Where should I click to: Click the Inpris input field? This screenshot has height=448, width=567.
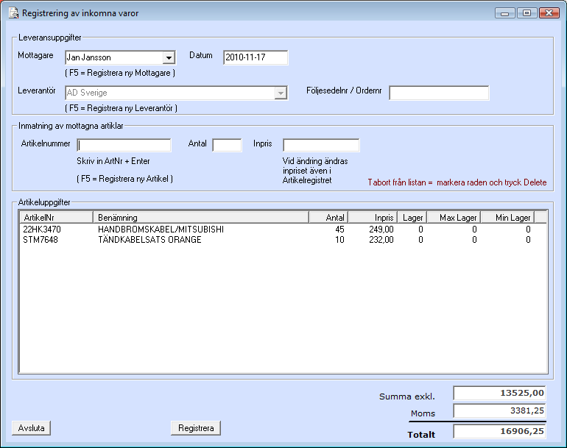coord(321,145)
